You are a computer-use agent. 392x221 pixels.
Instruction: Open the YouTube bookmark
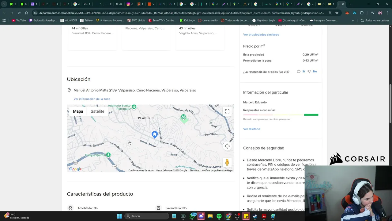[x=19, y=21]
